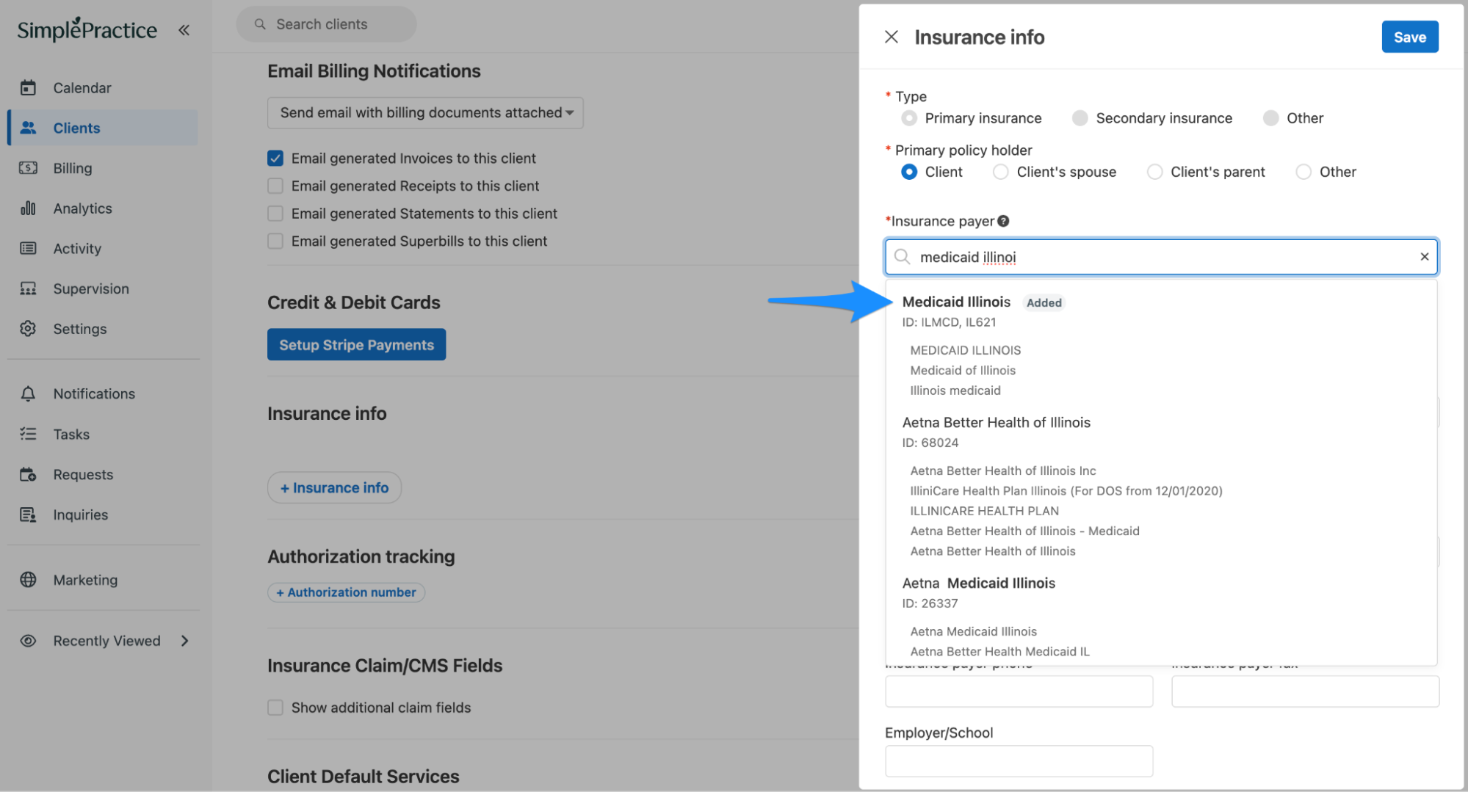Click the Search clients field
The image size is (1468, 792).
pos(326,24)
